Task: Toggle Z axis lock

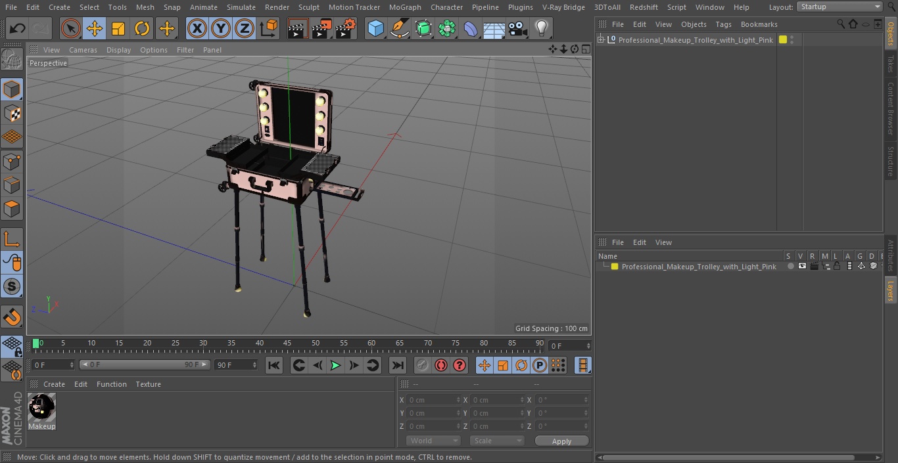Action: [x=244, y=28]
